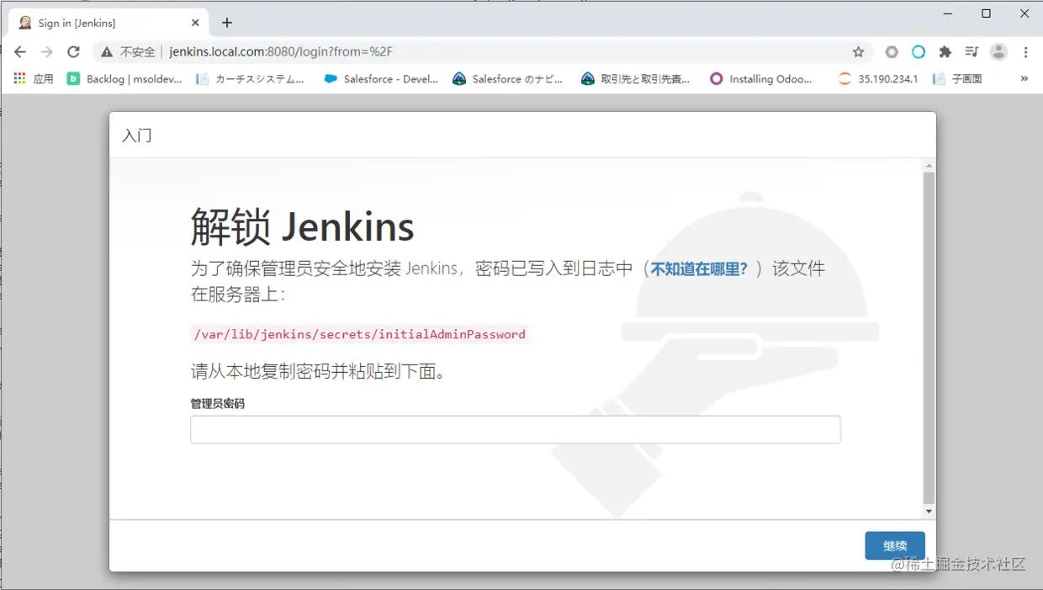Click the 入门 dialog title

[137, 136]
